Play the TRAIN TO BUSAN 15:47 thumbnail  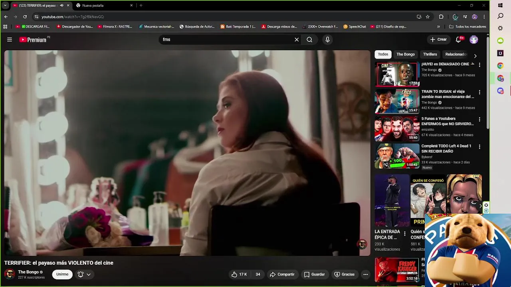397,101
